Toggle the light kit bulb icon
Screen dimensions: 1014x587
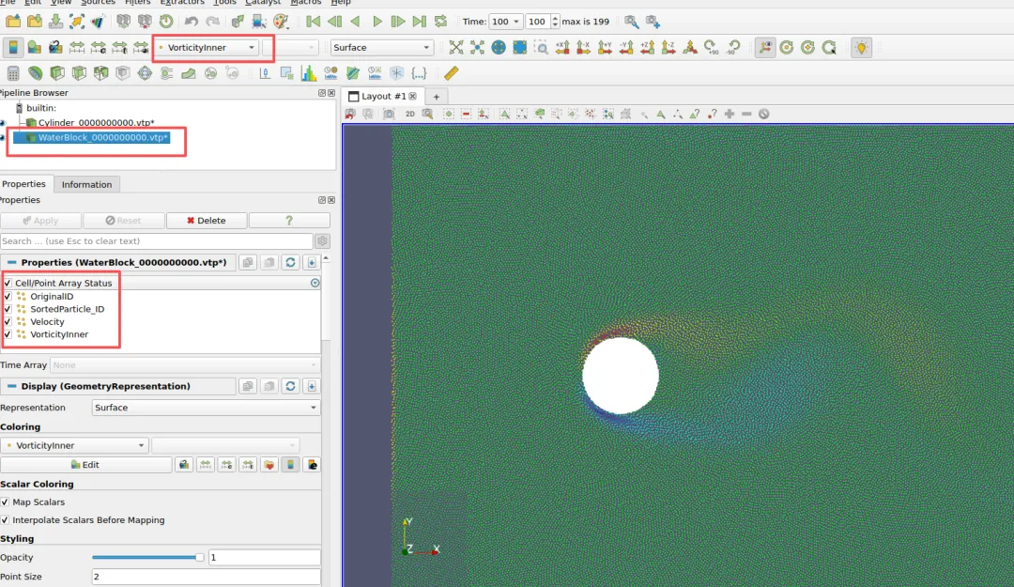coord(861,47)
